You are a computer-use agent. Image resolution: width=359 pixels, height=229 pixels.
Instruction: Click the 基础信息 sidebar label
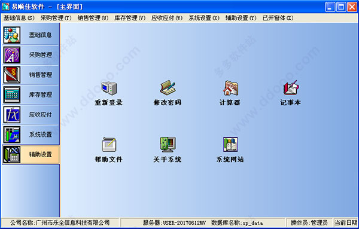click(x=40, y=35)
